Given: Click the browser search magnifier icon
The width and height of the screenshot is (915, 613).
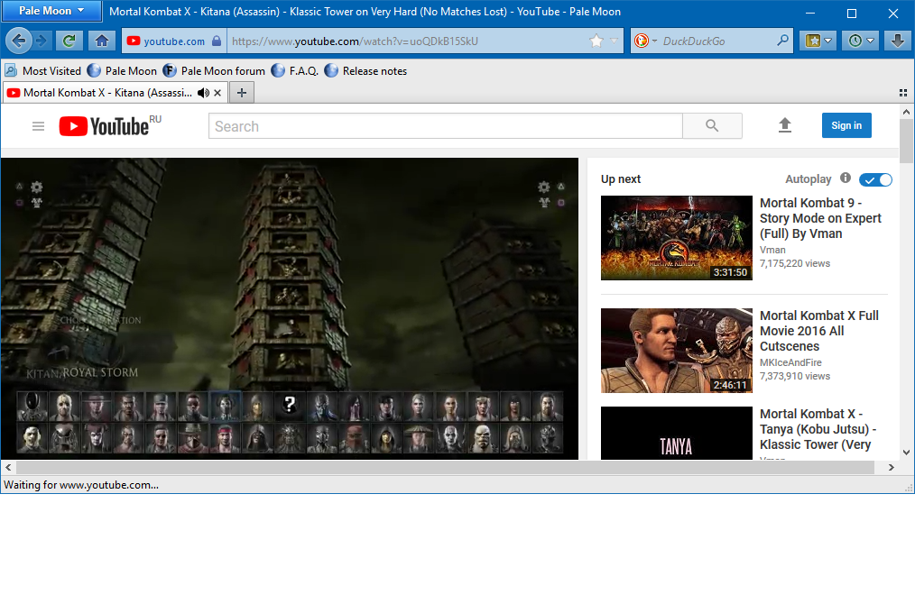Looking at the screenshot, I should (783, 41).
